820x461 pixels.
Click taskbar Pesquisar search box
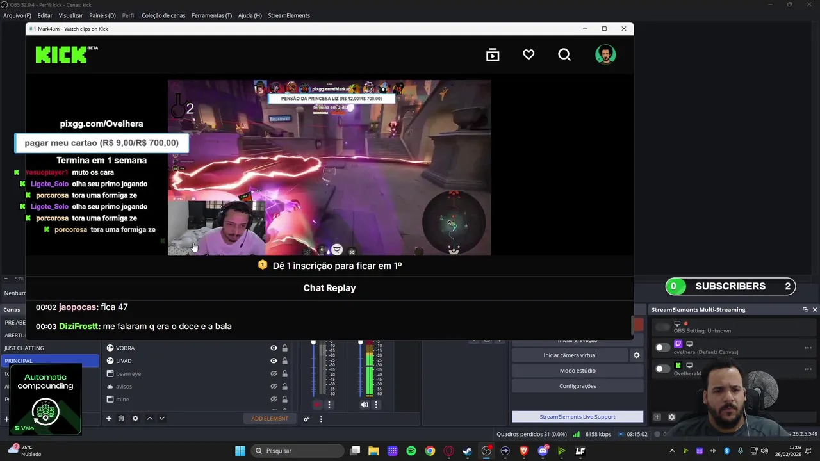297,451
